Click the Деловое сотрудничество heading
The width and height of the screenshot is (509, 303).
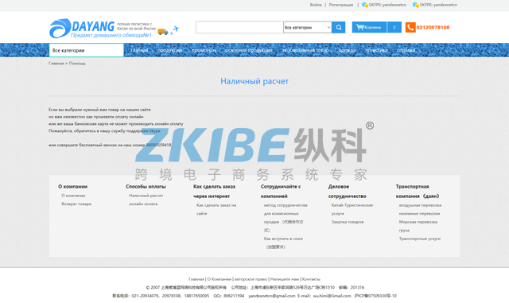[347, 192]
